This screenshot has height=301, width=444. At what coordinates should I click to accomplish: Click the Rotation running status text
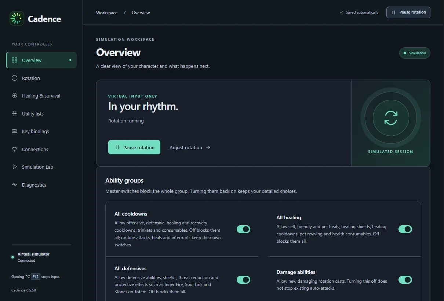click(x=126, y=121)
